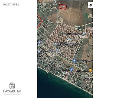
Task: Select the Neco Et Kebap restaurant pin
Action: click(90, 71)
